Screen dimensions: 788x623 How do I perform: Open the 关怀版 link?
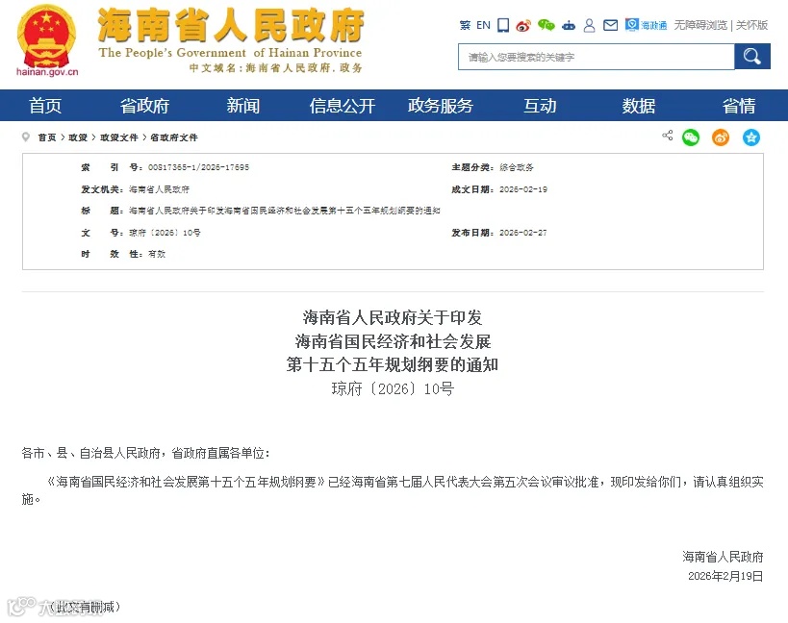click(x=751, y=25)
